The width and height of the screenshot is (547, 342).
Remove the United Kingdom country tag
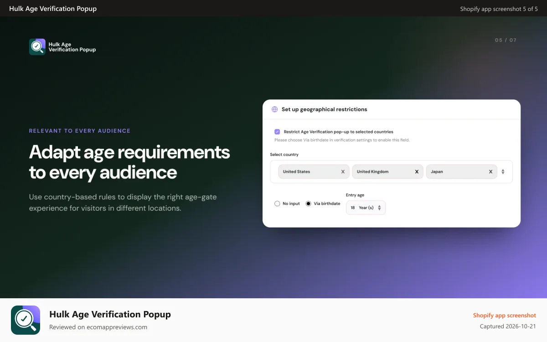[417, 172]
